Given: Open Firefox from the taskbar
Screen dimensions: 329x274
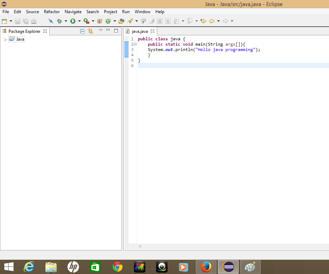Looking at the screenshot, I should (206, 267).
